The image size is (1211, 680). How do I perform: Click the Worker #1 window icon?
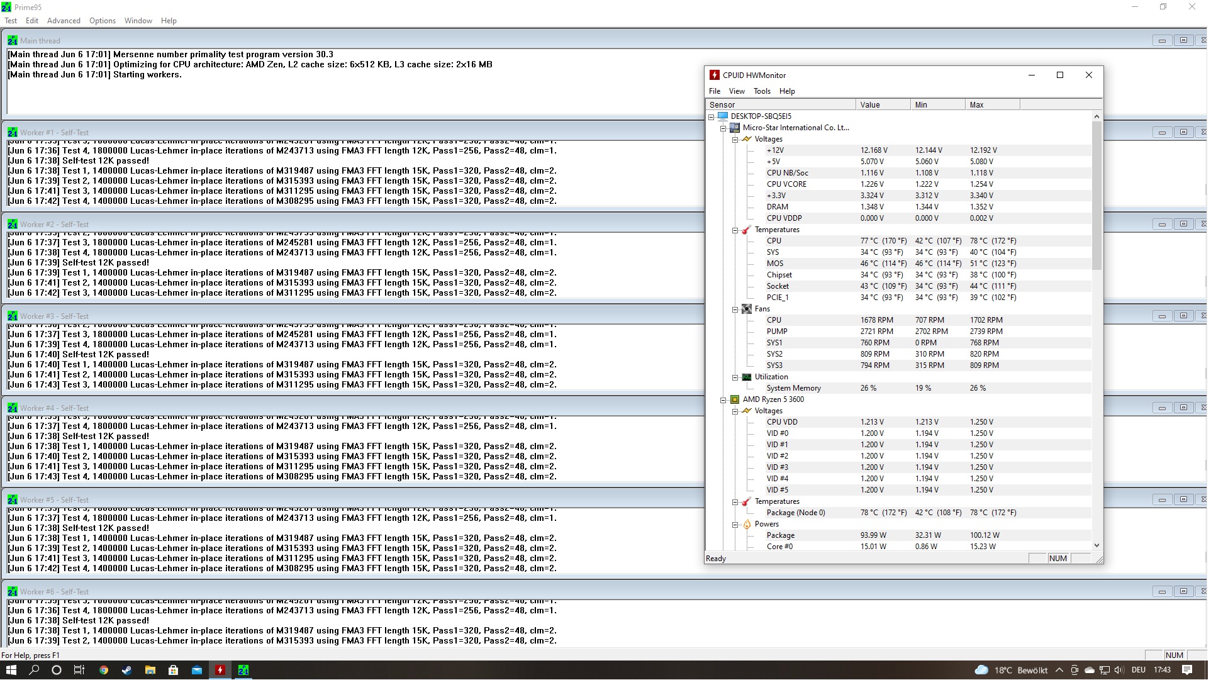point(12,133)
